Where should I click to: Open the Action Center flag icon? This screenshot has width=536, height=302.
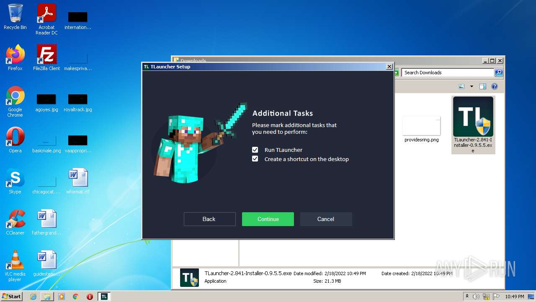496,297
